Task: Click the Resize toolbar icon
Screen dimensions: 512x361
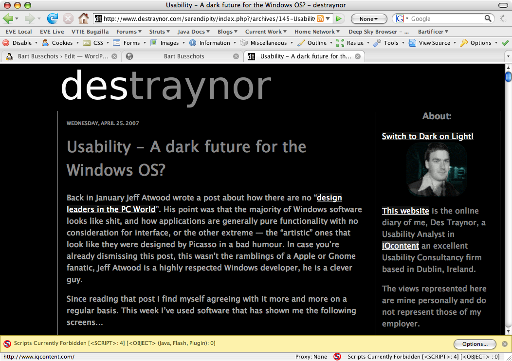Action: [340, 43]
